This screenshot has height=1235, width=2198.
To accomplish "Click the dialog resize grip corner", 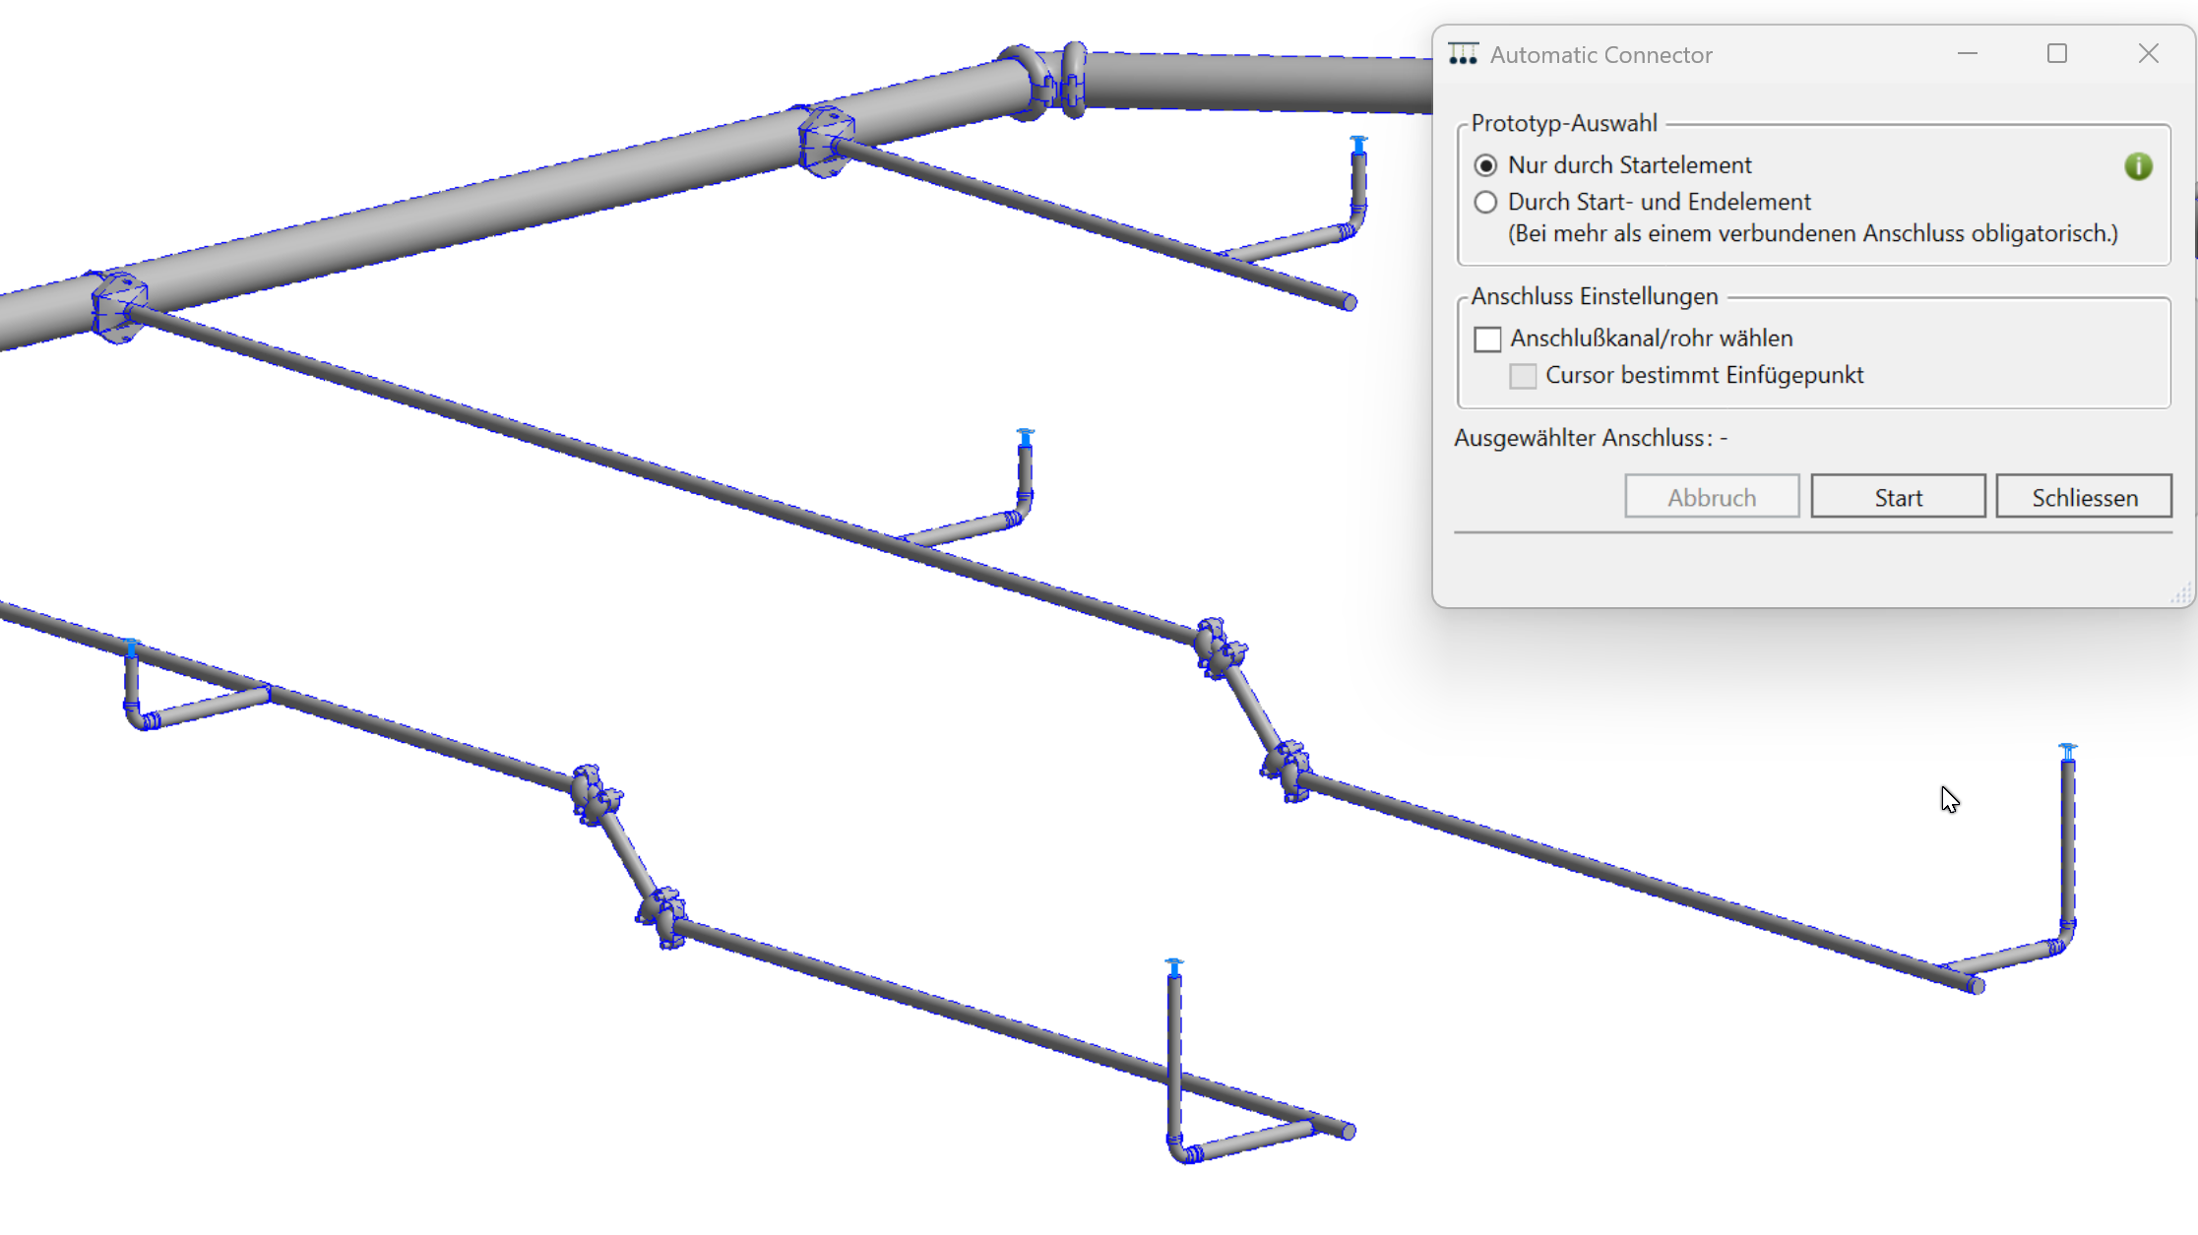I will pyautogui.click(x=2181, y=593).
